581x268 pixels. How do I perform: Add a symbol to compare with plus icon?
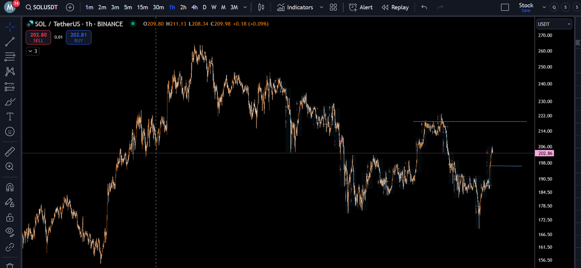[70, 8]
